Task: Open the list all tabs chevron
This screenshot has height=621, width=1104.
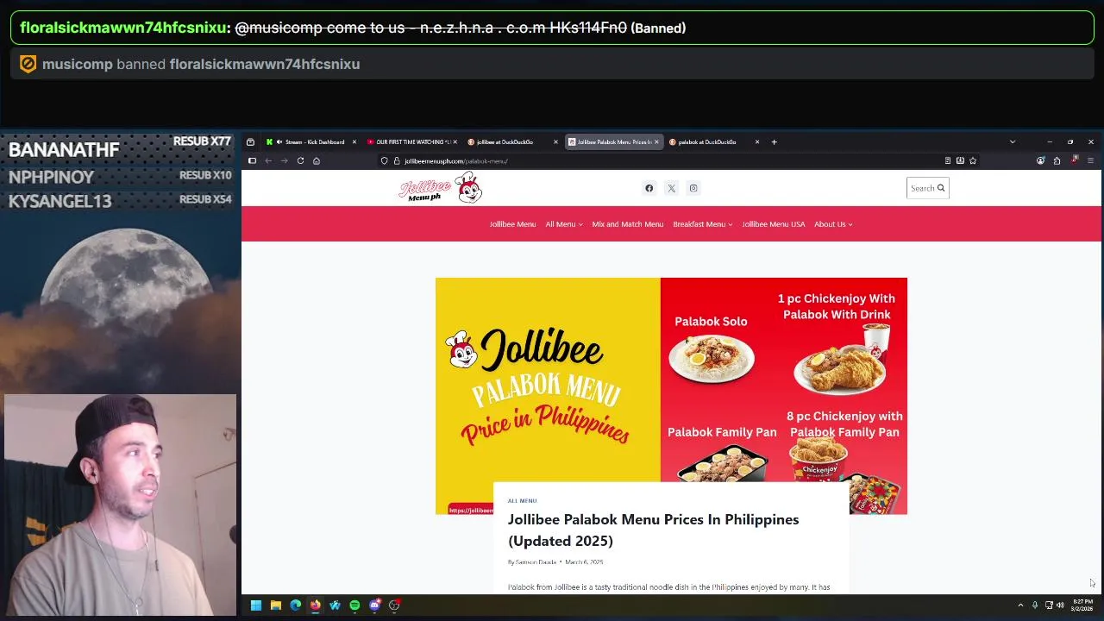Action: coord(1013,141)
